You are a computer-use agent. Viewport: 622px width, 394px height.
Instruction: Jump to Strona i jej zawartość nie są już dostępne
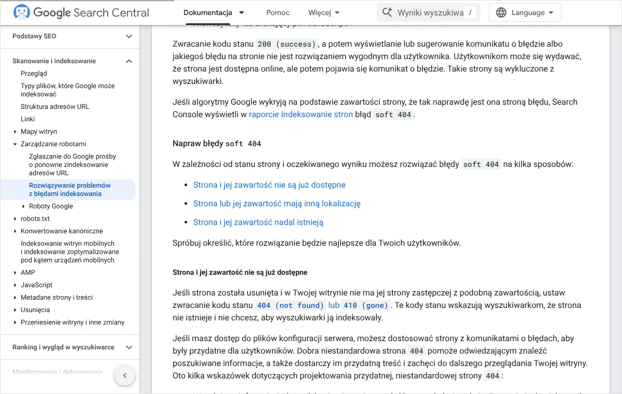pos(269,185)
